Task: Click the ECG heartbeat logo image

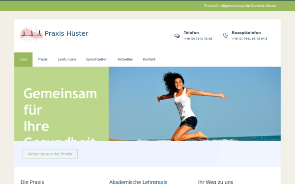Action: pyautogui.click(x=31, y=34)
